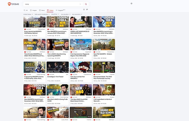Click YouTube icon on Bronzeman Mode card
This screenshot has width=189, height=121.
pos(94,75)
